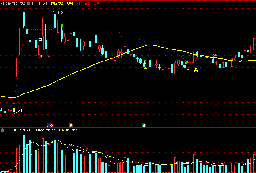Click the brown 榜 info icon
This screenshot has width=256, height=173.
71,125
